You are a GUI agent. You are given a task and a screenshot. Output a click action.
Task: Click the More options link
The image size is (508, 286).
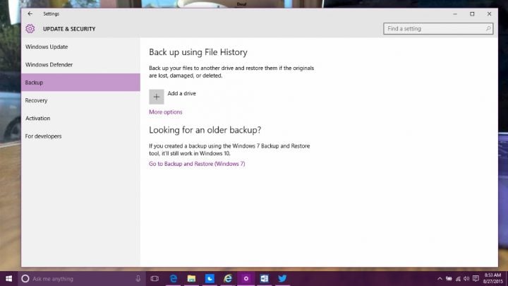(166, 112)
